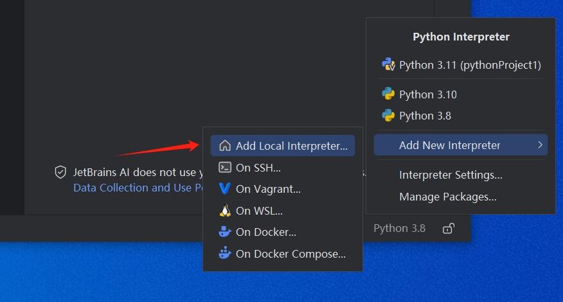563x302 pixels.
Task: Select On Docker interpreter option
Action: coord(283,232)
